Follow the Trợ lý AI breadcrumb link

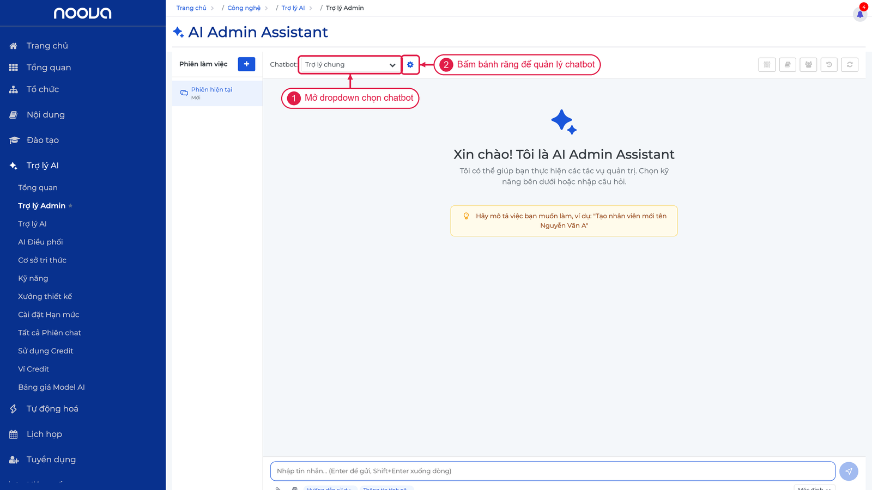coord(293,8)
